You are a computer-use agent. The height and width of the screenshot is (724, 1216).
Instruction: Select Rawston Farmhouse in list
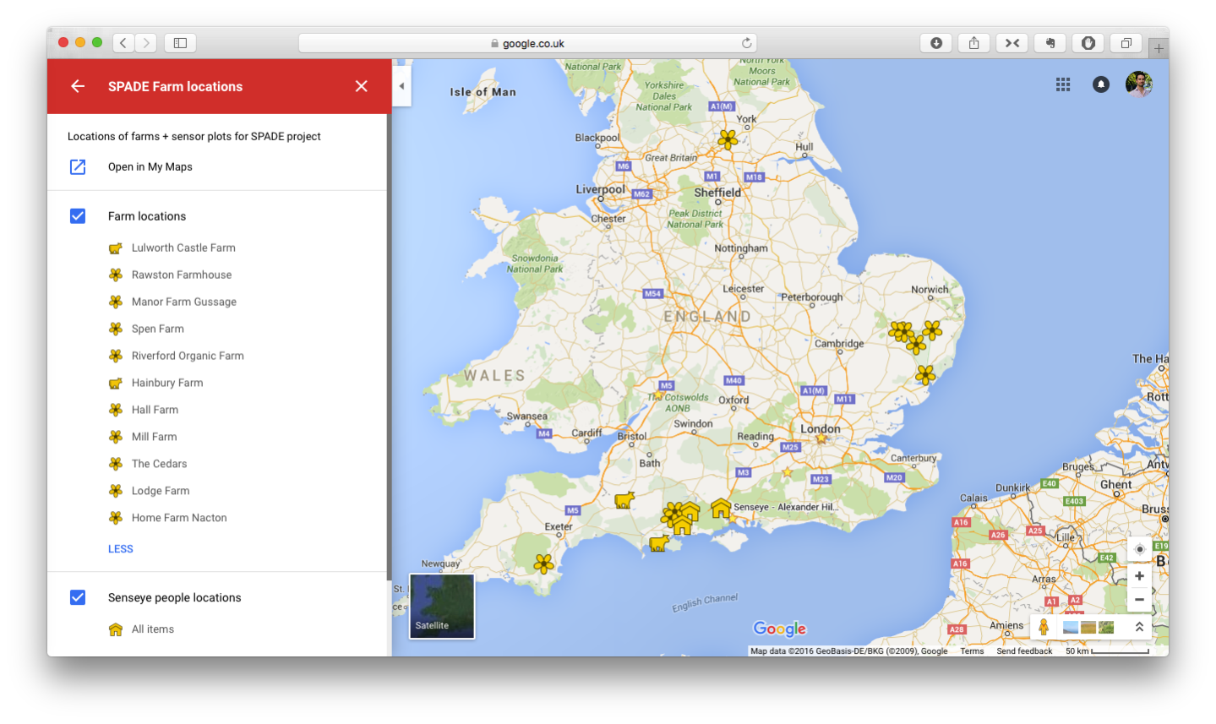point(182,275)
